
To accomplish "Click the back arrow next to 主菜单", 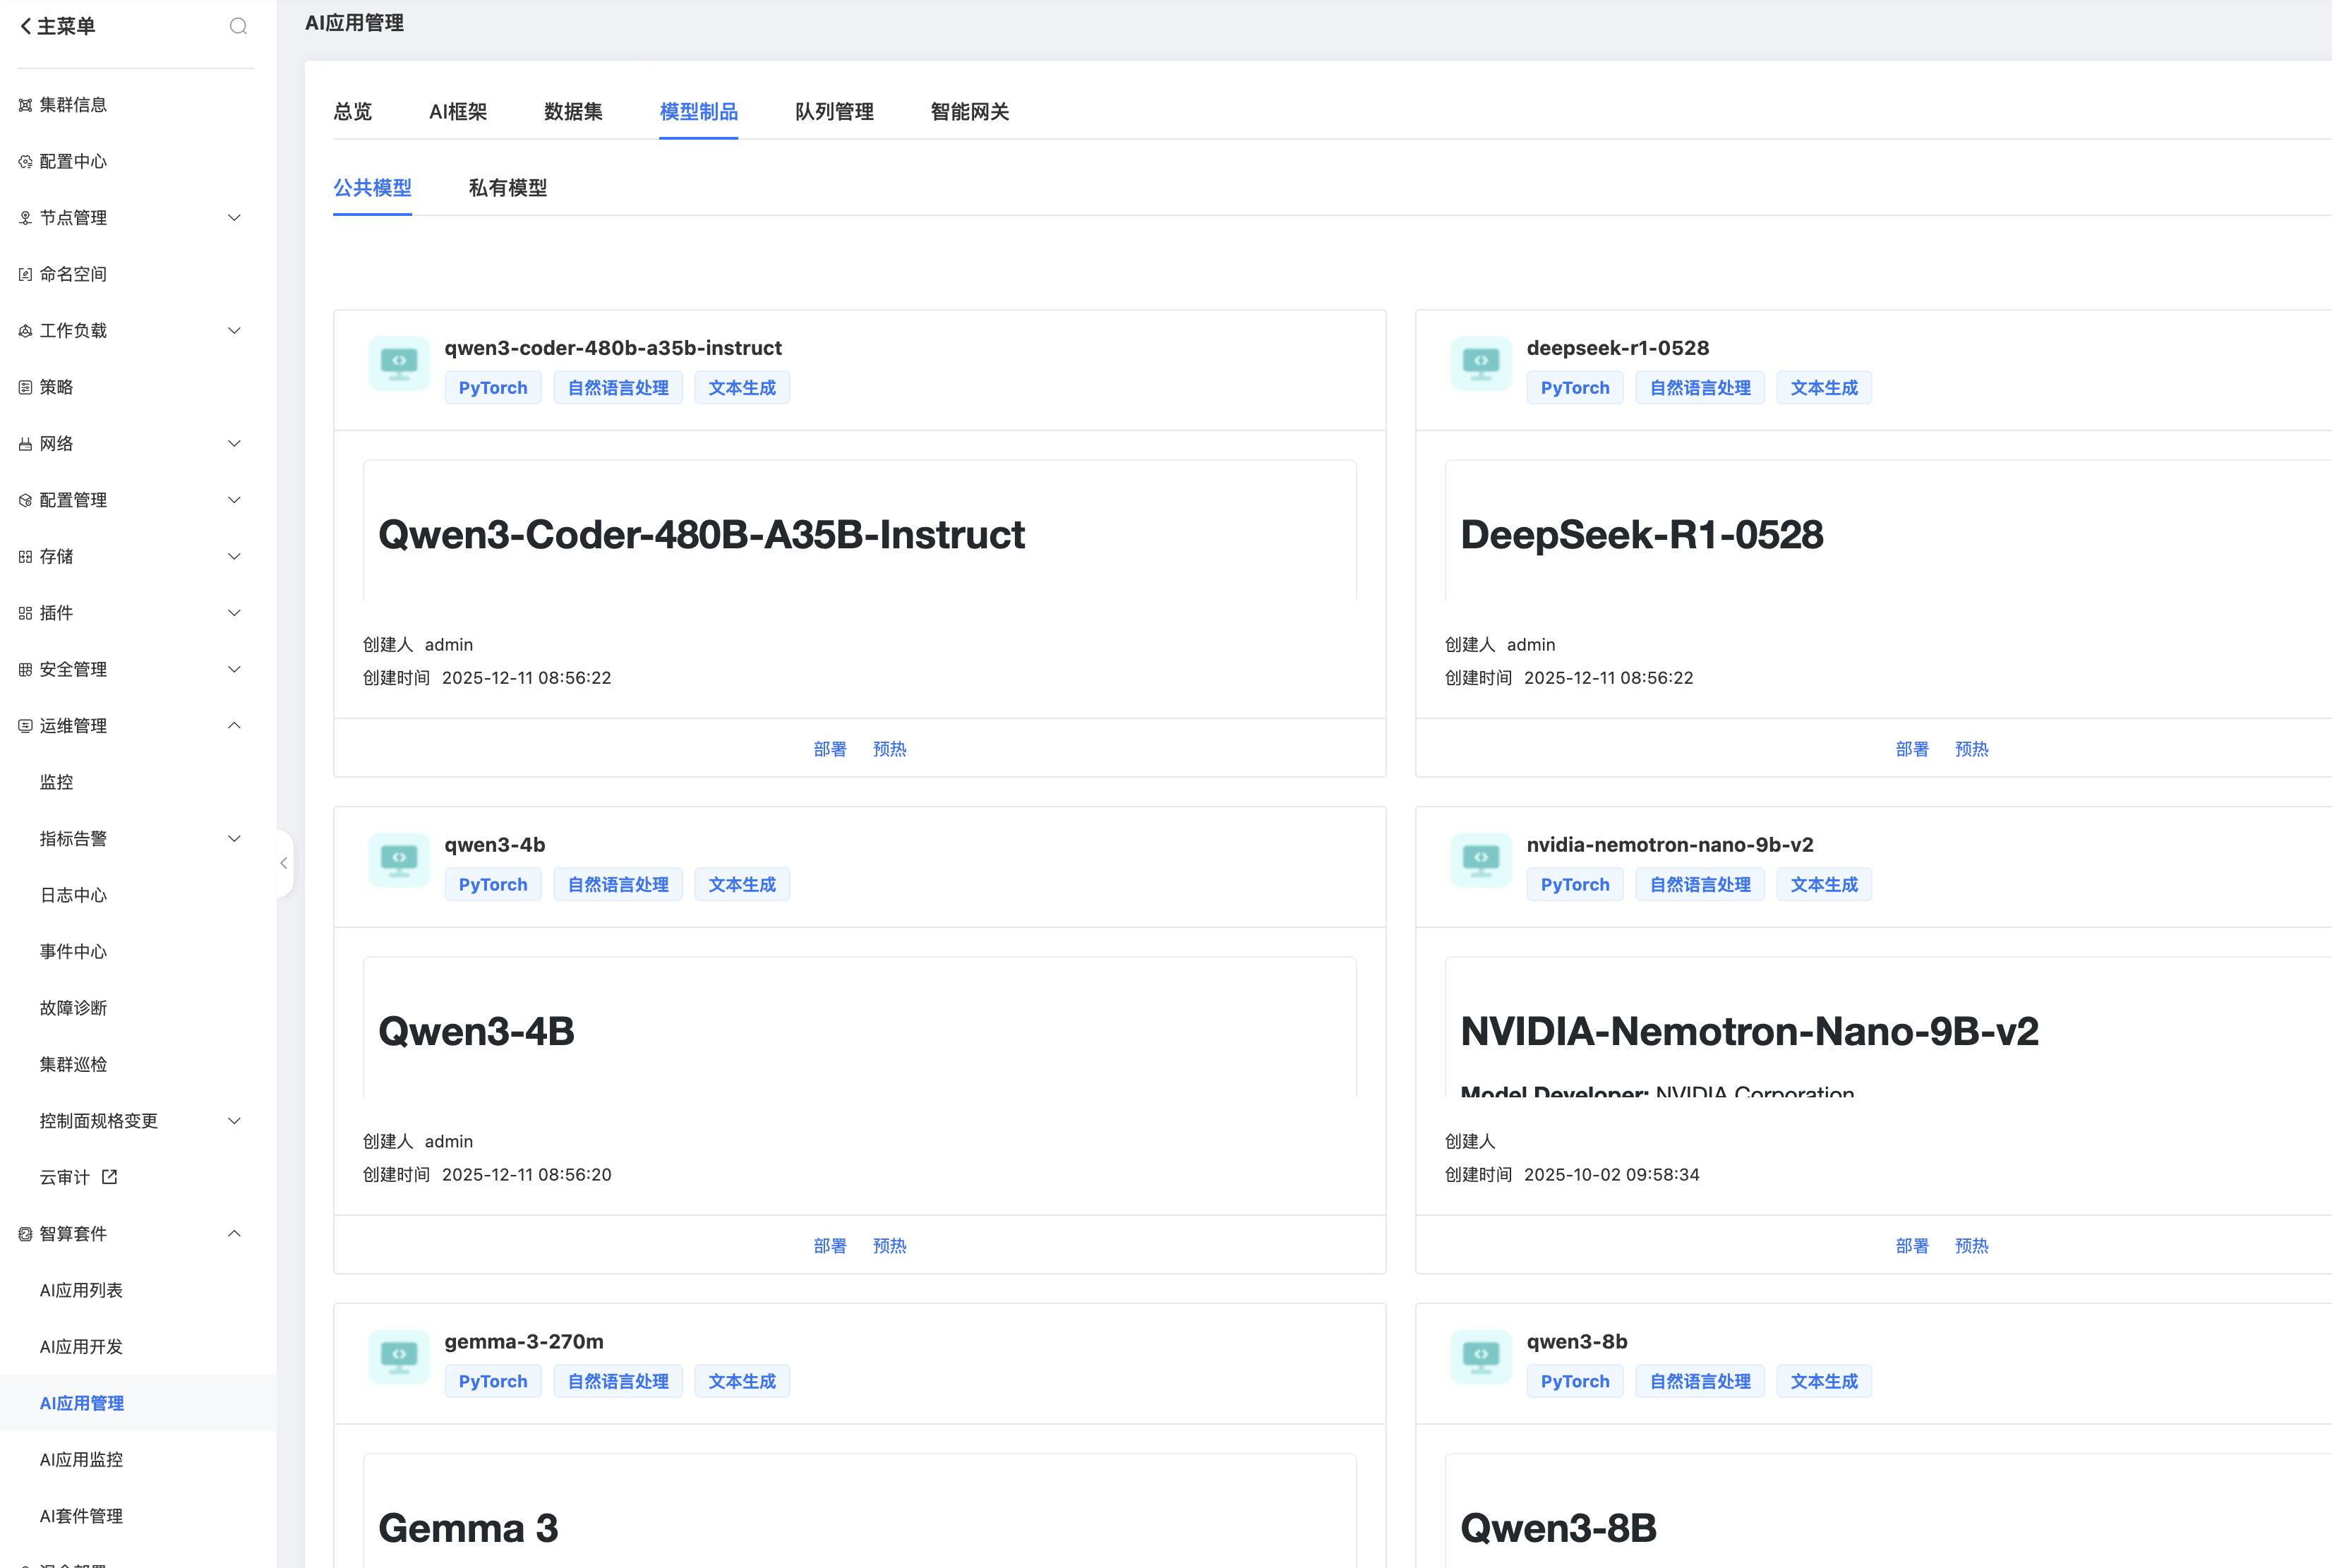I will coord(26,26).
